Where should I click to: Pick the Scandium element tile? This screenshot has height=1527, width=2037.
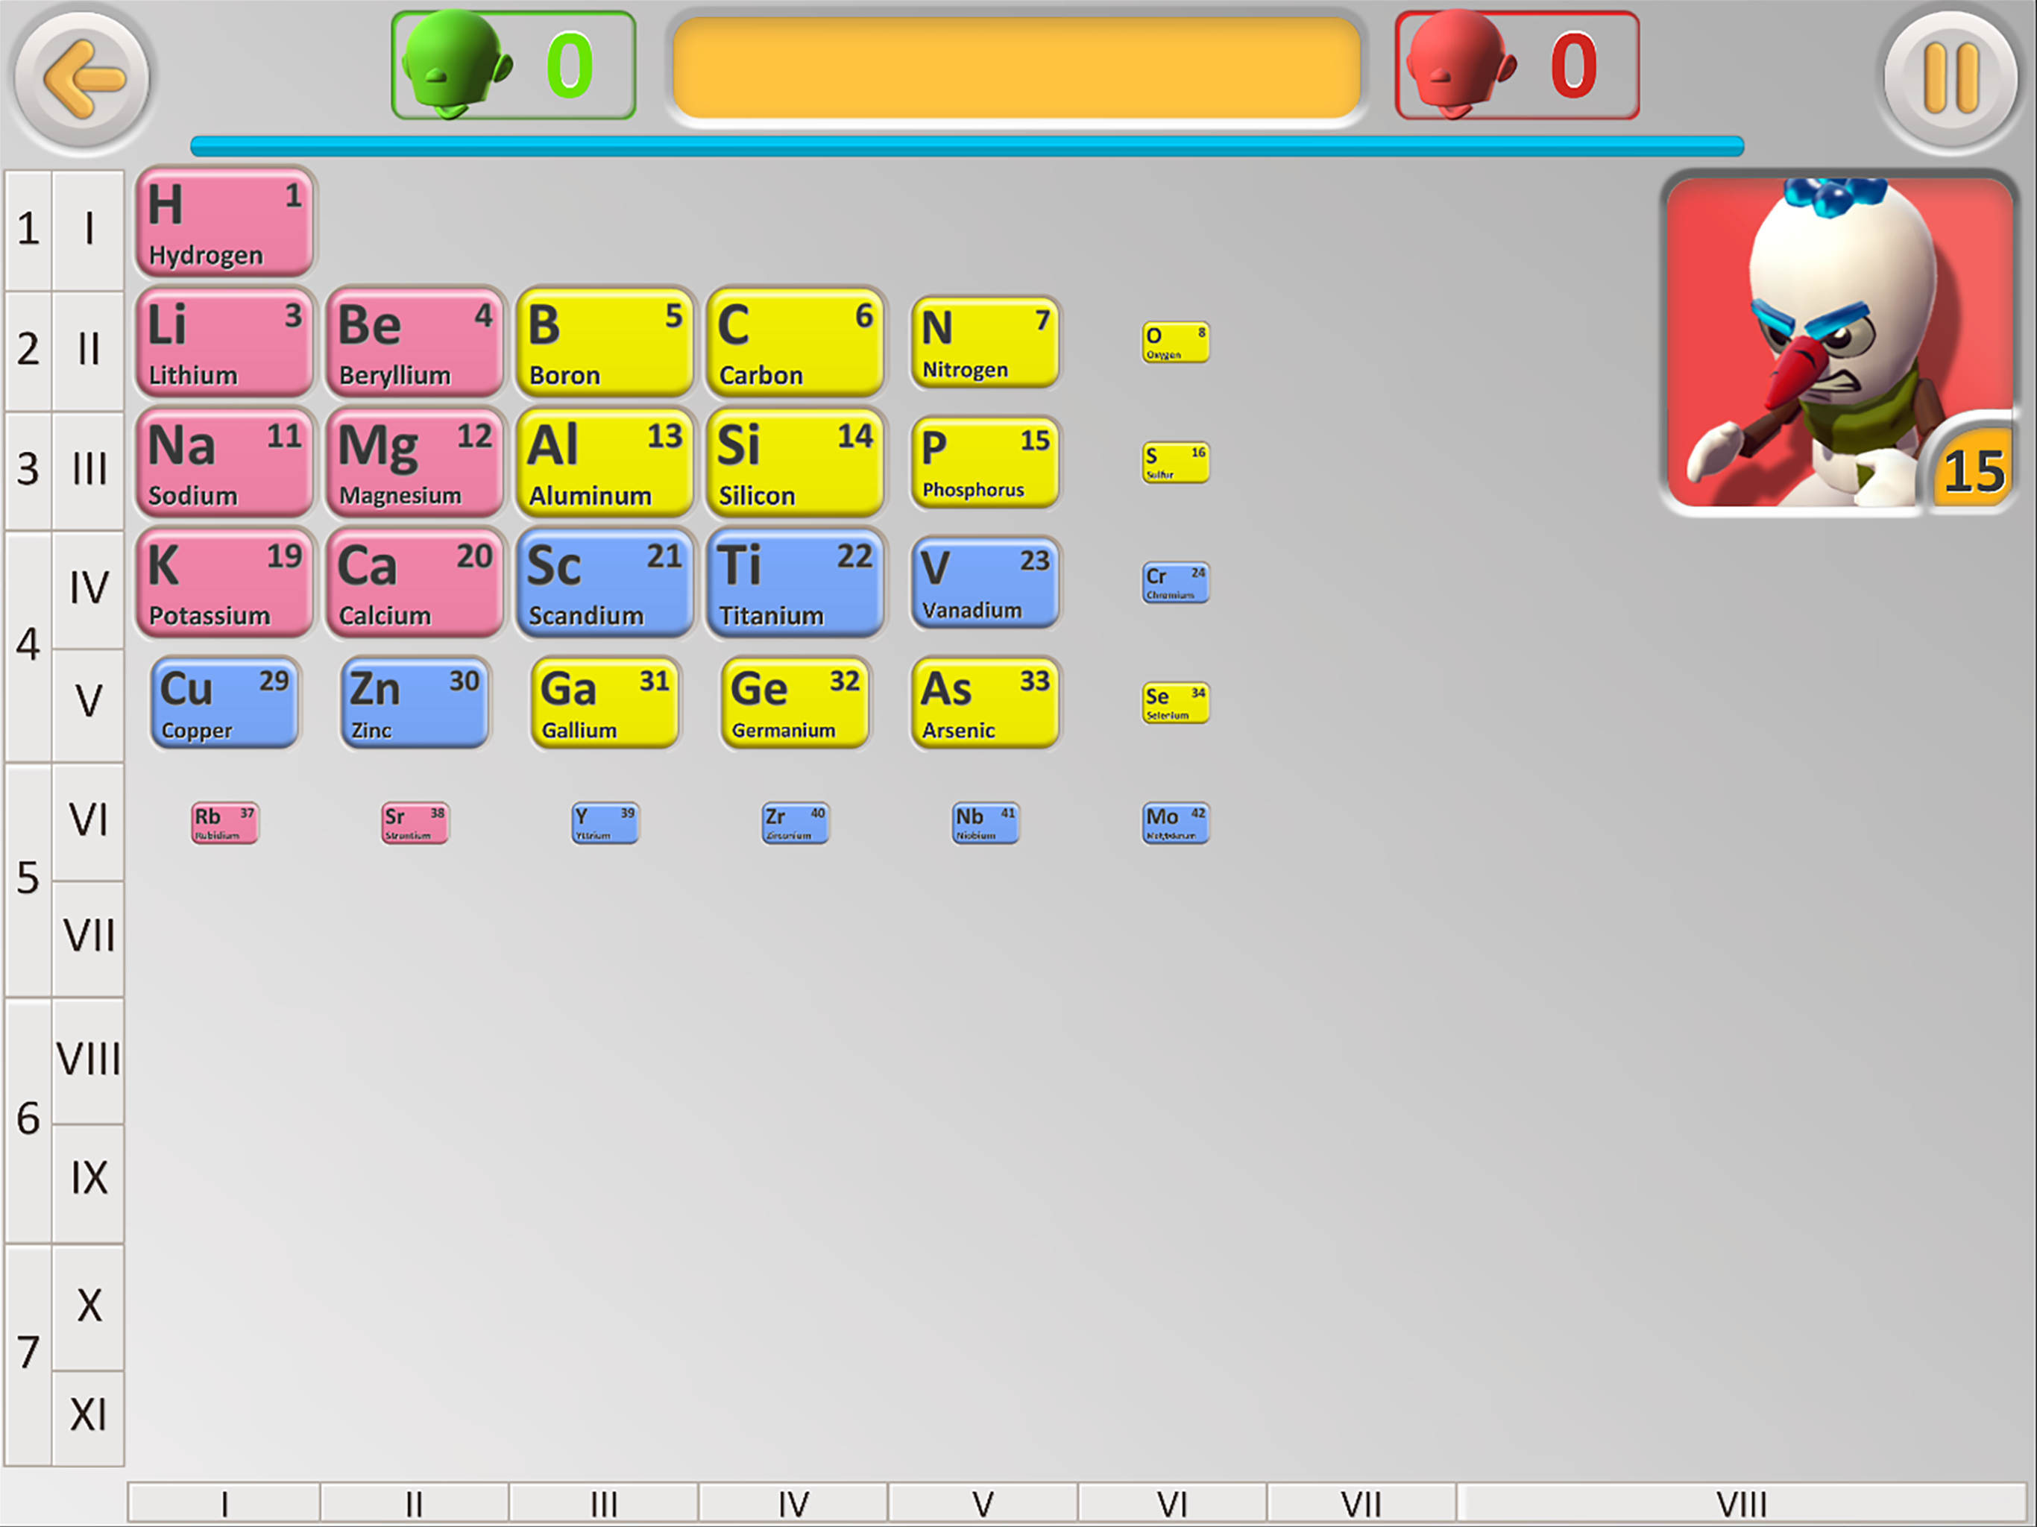(x=605, y=583)
